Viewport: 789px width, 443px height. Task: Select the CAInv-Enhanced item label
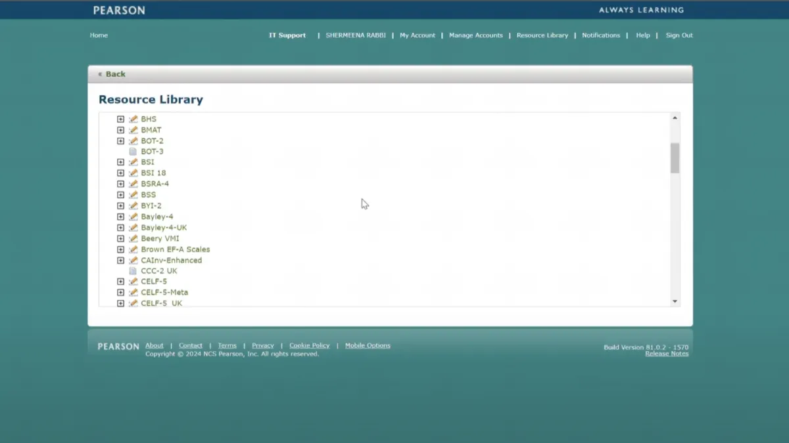click(172, 261)
